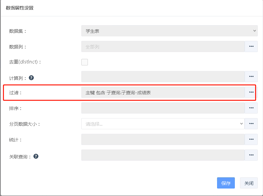Click ellipsis button for 过滤 filter row
Image resolution: width=263 pixels, height=196 pixels.
click(x=251, y=92)
